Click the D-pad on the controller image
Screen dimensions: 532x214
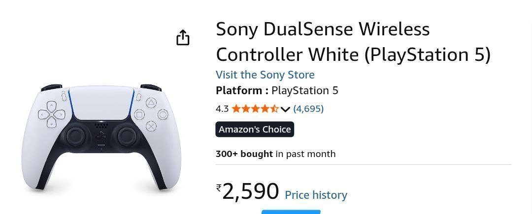point(51,114)
